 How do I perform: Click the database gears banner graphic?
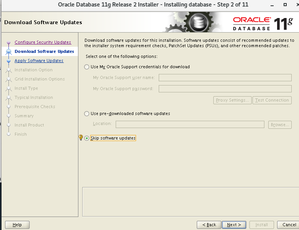(x=193, y=22)
